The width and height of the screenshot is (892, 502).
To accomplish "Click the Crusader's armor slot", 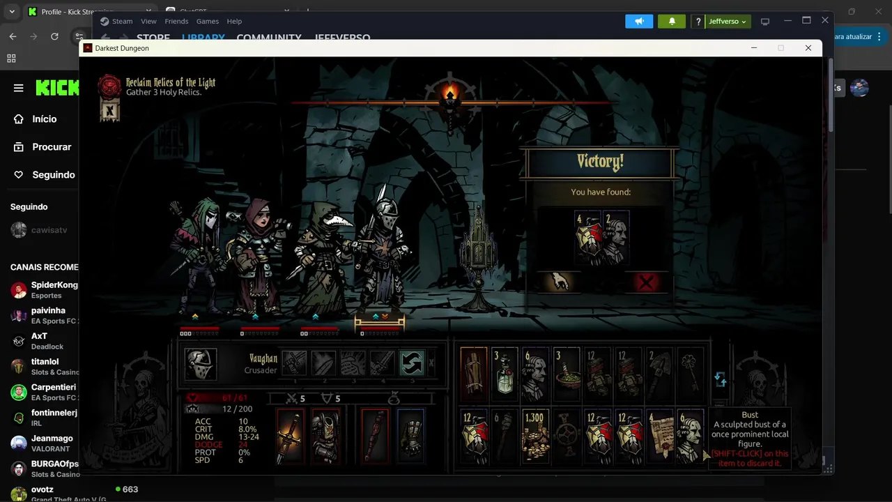I will [325, 436].
